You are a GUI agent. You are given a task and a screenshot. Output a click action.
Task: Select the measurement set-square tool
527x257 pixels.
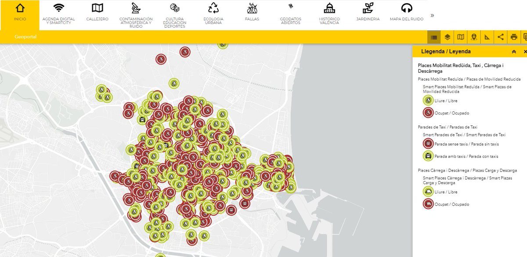[x=487, y=37]
